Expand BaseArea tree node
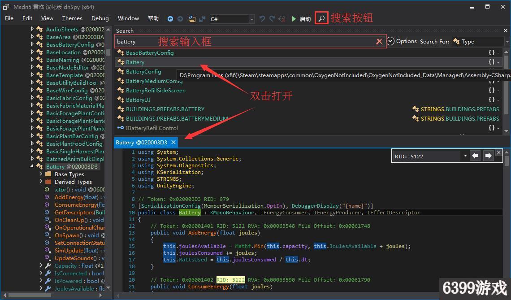 point(32,36)
